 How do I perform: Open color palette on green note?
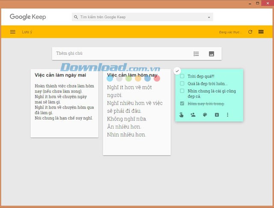coord(205,114)
